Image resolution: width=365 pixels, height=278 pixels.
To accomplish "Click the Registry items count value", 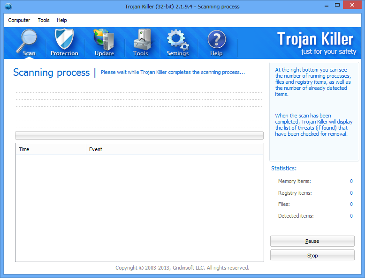I will (x=351, y=193).
